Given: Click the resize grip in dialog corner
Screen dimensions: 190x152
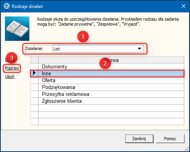Looking at the screenshot, I should 187,149.
